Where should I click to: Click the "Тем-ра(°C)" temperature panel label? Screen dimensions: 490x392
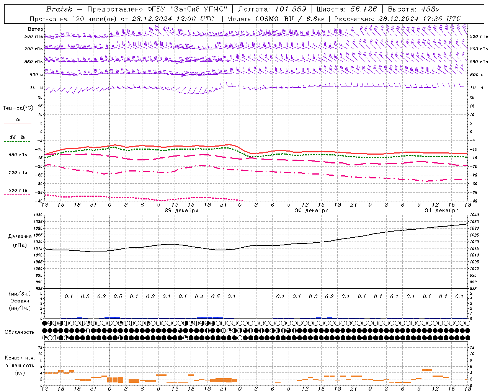pyautogui.click(x=18, y=108)
